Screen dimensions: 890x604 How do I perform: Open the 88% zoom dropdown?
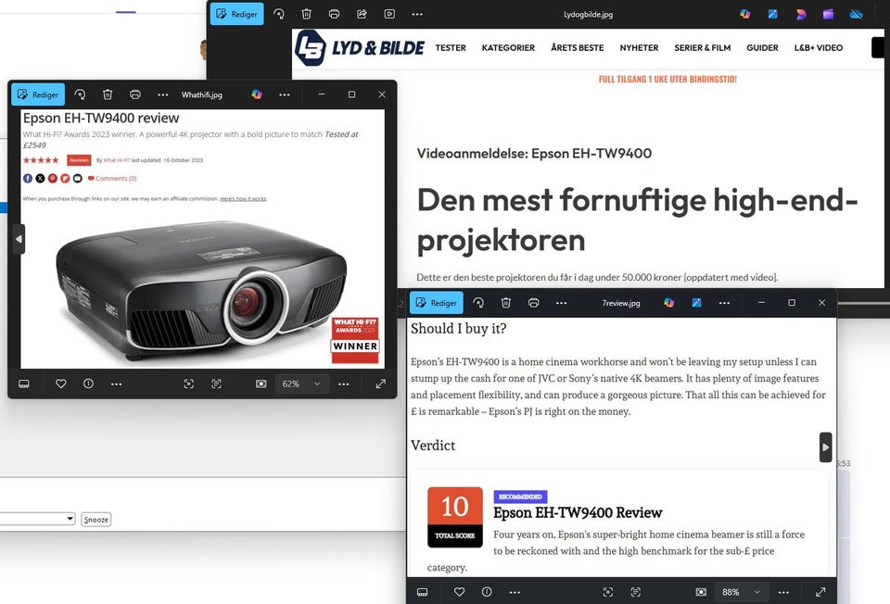pos(742,592)
